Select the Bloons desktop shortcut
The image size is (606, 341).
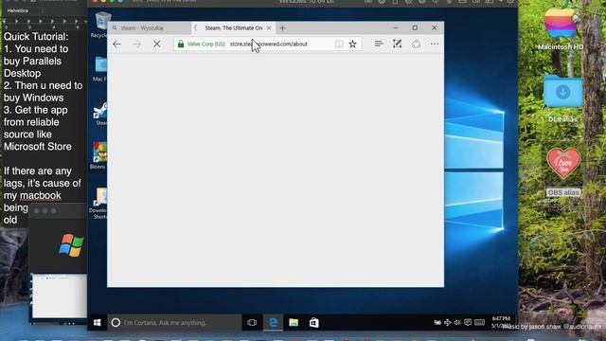coord(98,155)
